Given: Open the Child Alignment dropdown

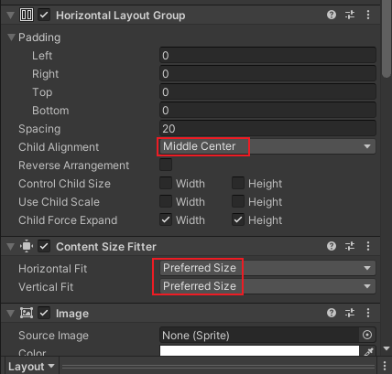Looking at the screenshot, I should coord(267,146).
